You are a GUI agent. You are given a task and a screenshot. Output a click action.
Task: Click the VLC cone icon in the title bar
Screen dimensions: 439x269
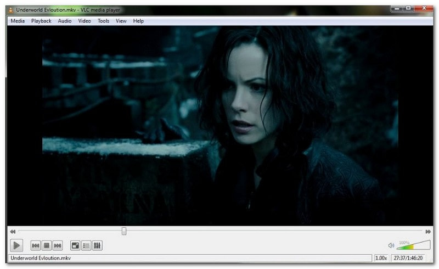tap(10, 10)
